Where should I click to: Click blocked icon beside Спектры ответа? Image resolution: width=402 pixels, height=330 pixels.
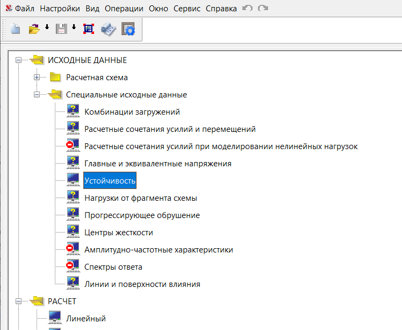pyautogui.click(x=73, y=266)
